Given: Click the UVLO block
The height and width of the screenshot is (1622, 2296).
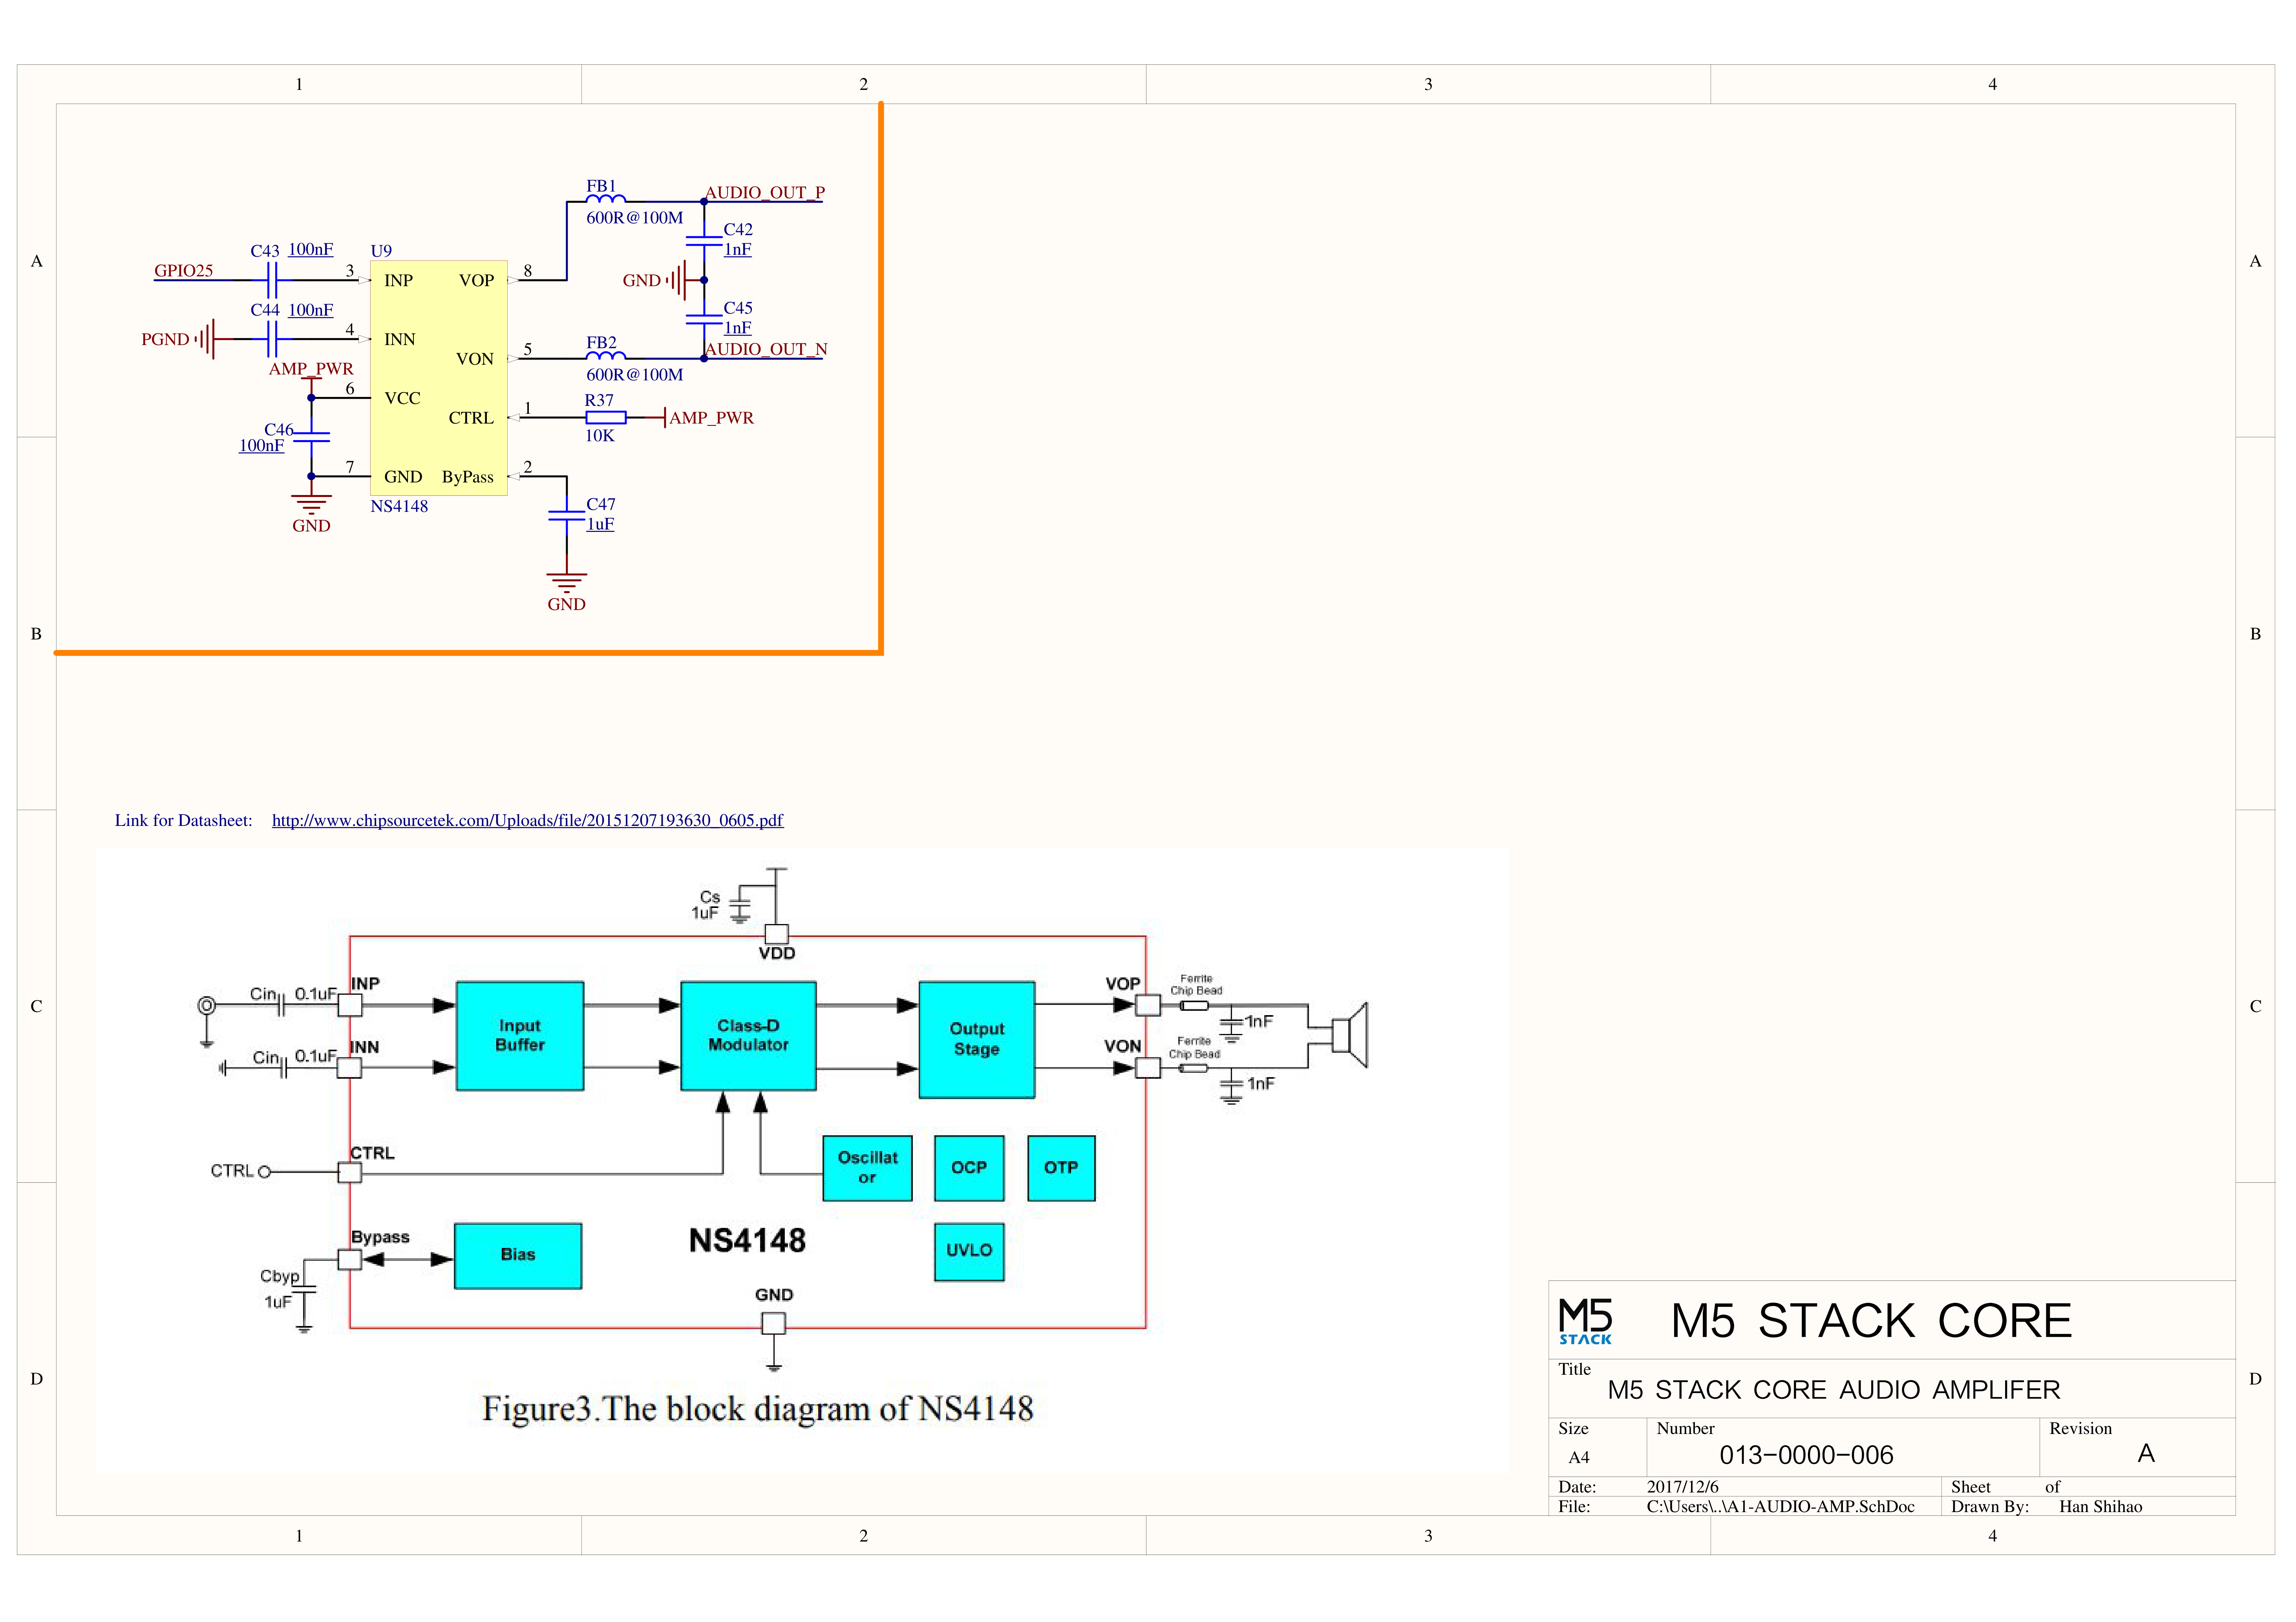Looking at the screenshot, I should point(969,1251).
